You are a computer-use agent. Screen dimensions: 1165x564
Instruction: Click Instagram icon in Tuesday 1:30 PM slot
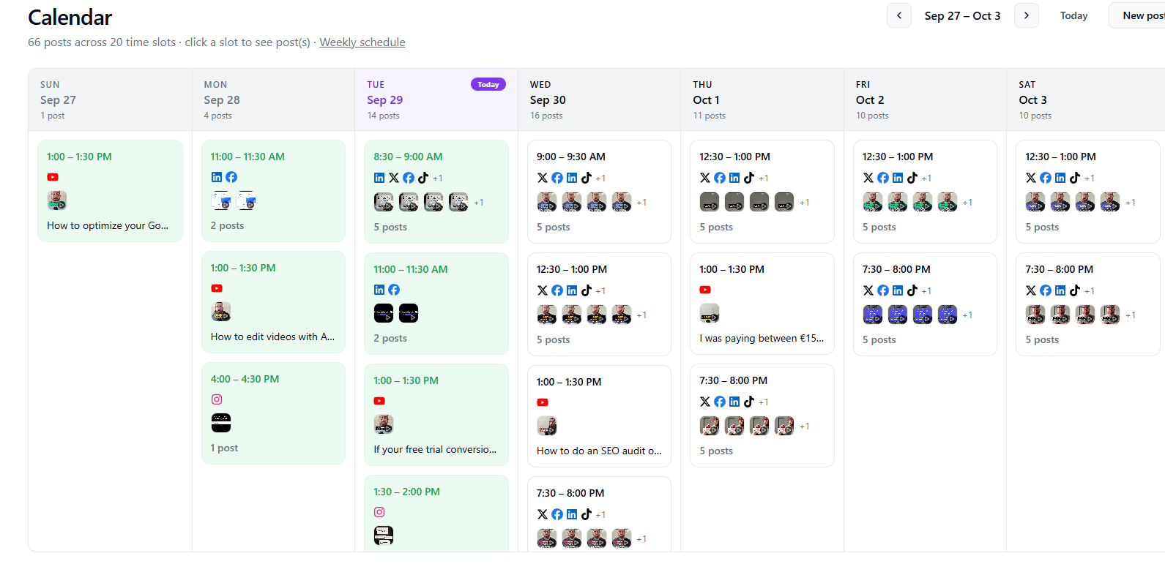click(379, 512)
